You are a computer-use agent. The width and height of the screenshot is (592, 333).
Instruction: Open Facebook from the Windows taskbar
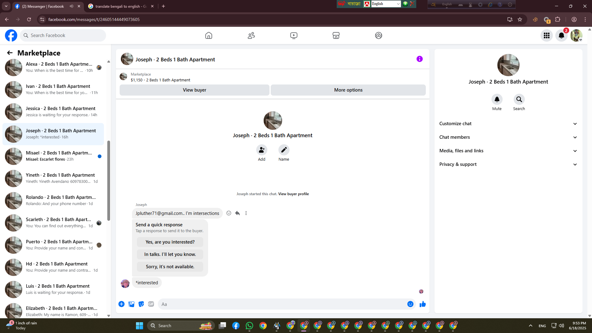tap(236, 326)
